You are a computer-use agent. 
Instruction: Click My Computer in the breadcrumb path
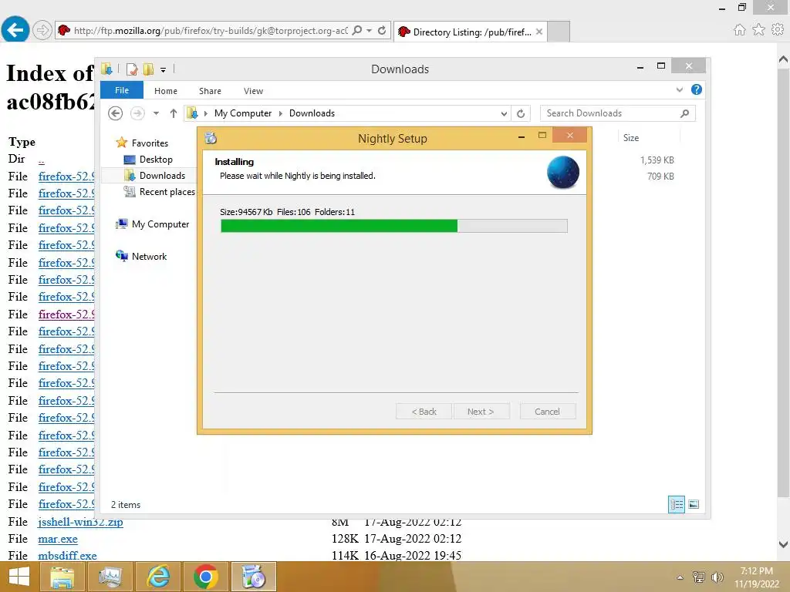pyautogui.click(x=243, y=113)
